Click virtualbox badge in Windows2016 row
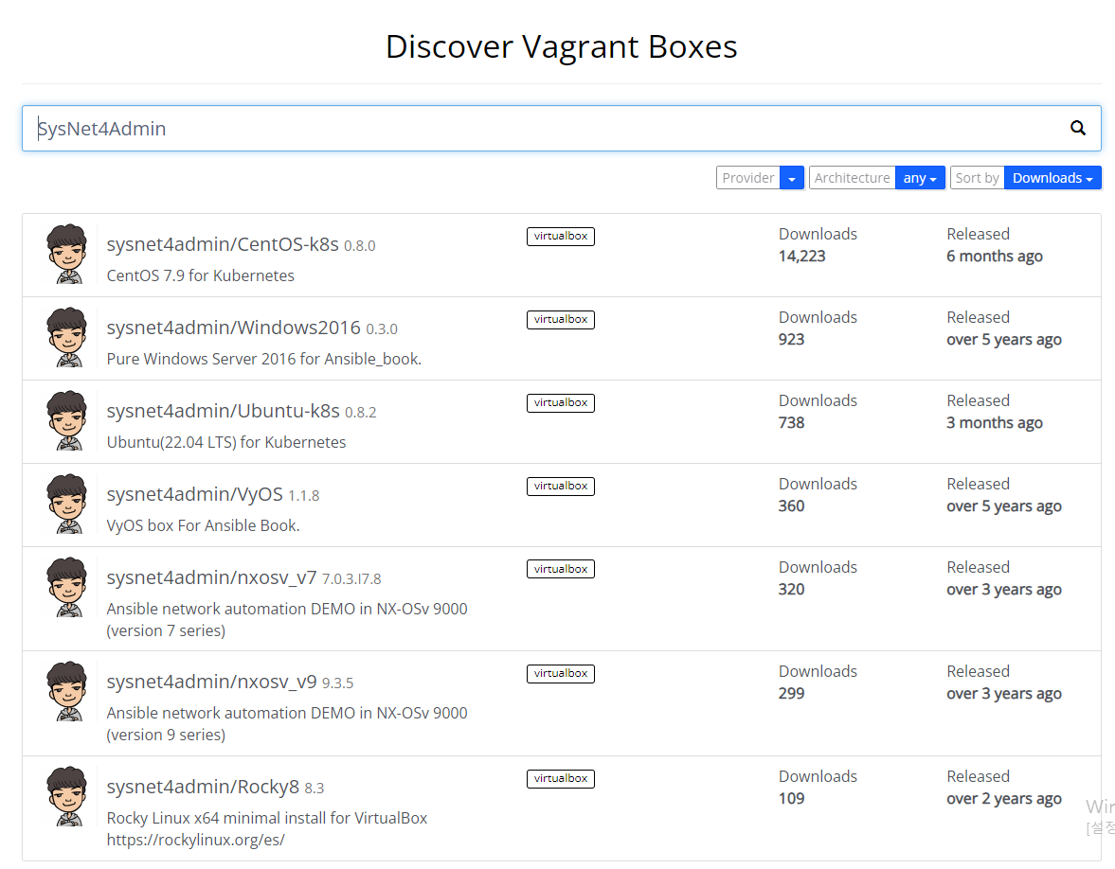 561,319
